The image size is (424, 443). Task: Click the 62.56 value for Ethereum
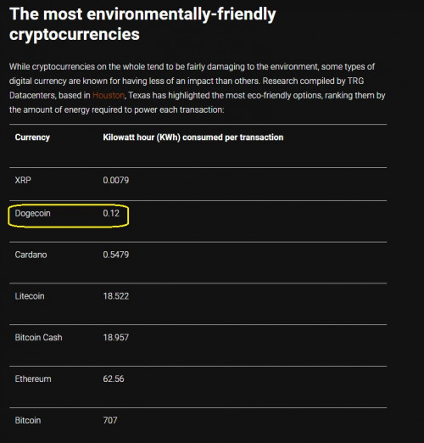click(114, 379)
